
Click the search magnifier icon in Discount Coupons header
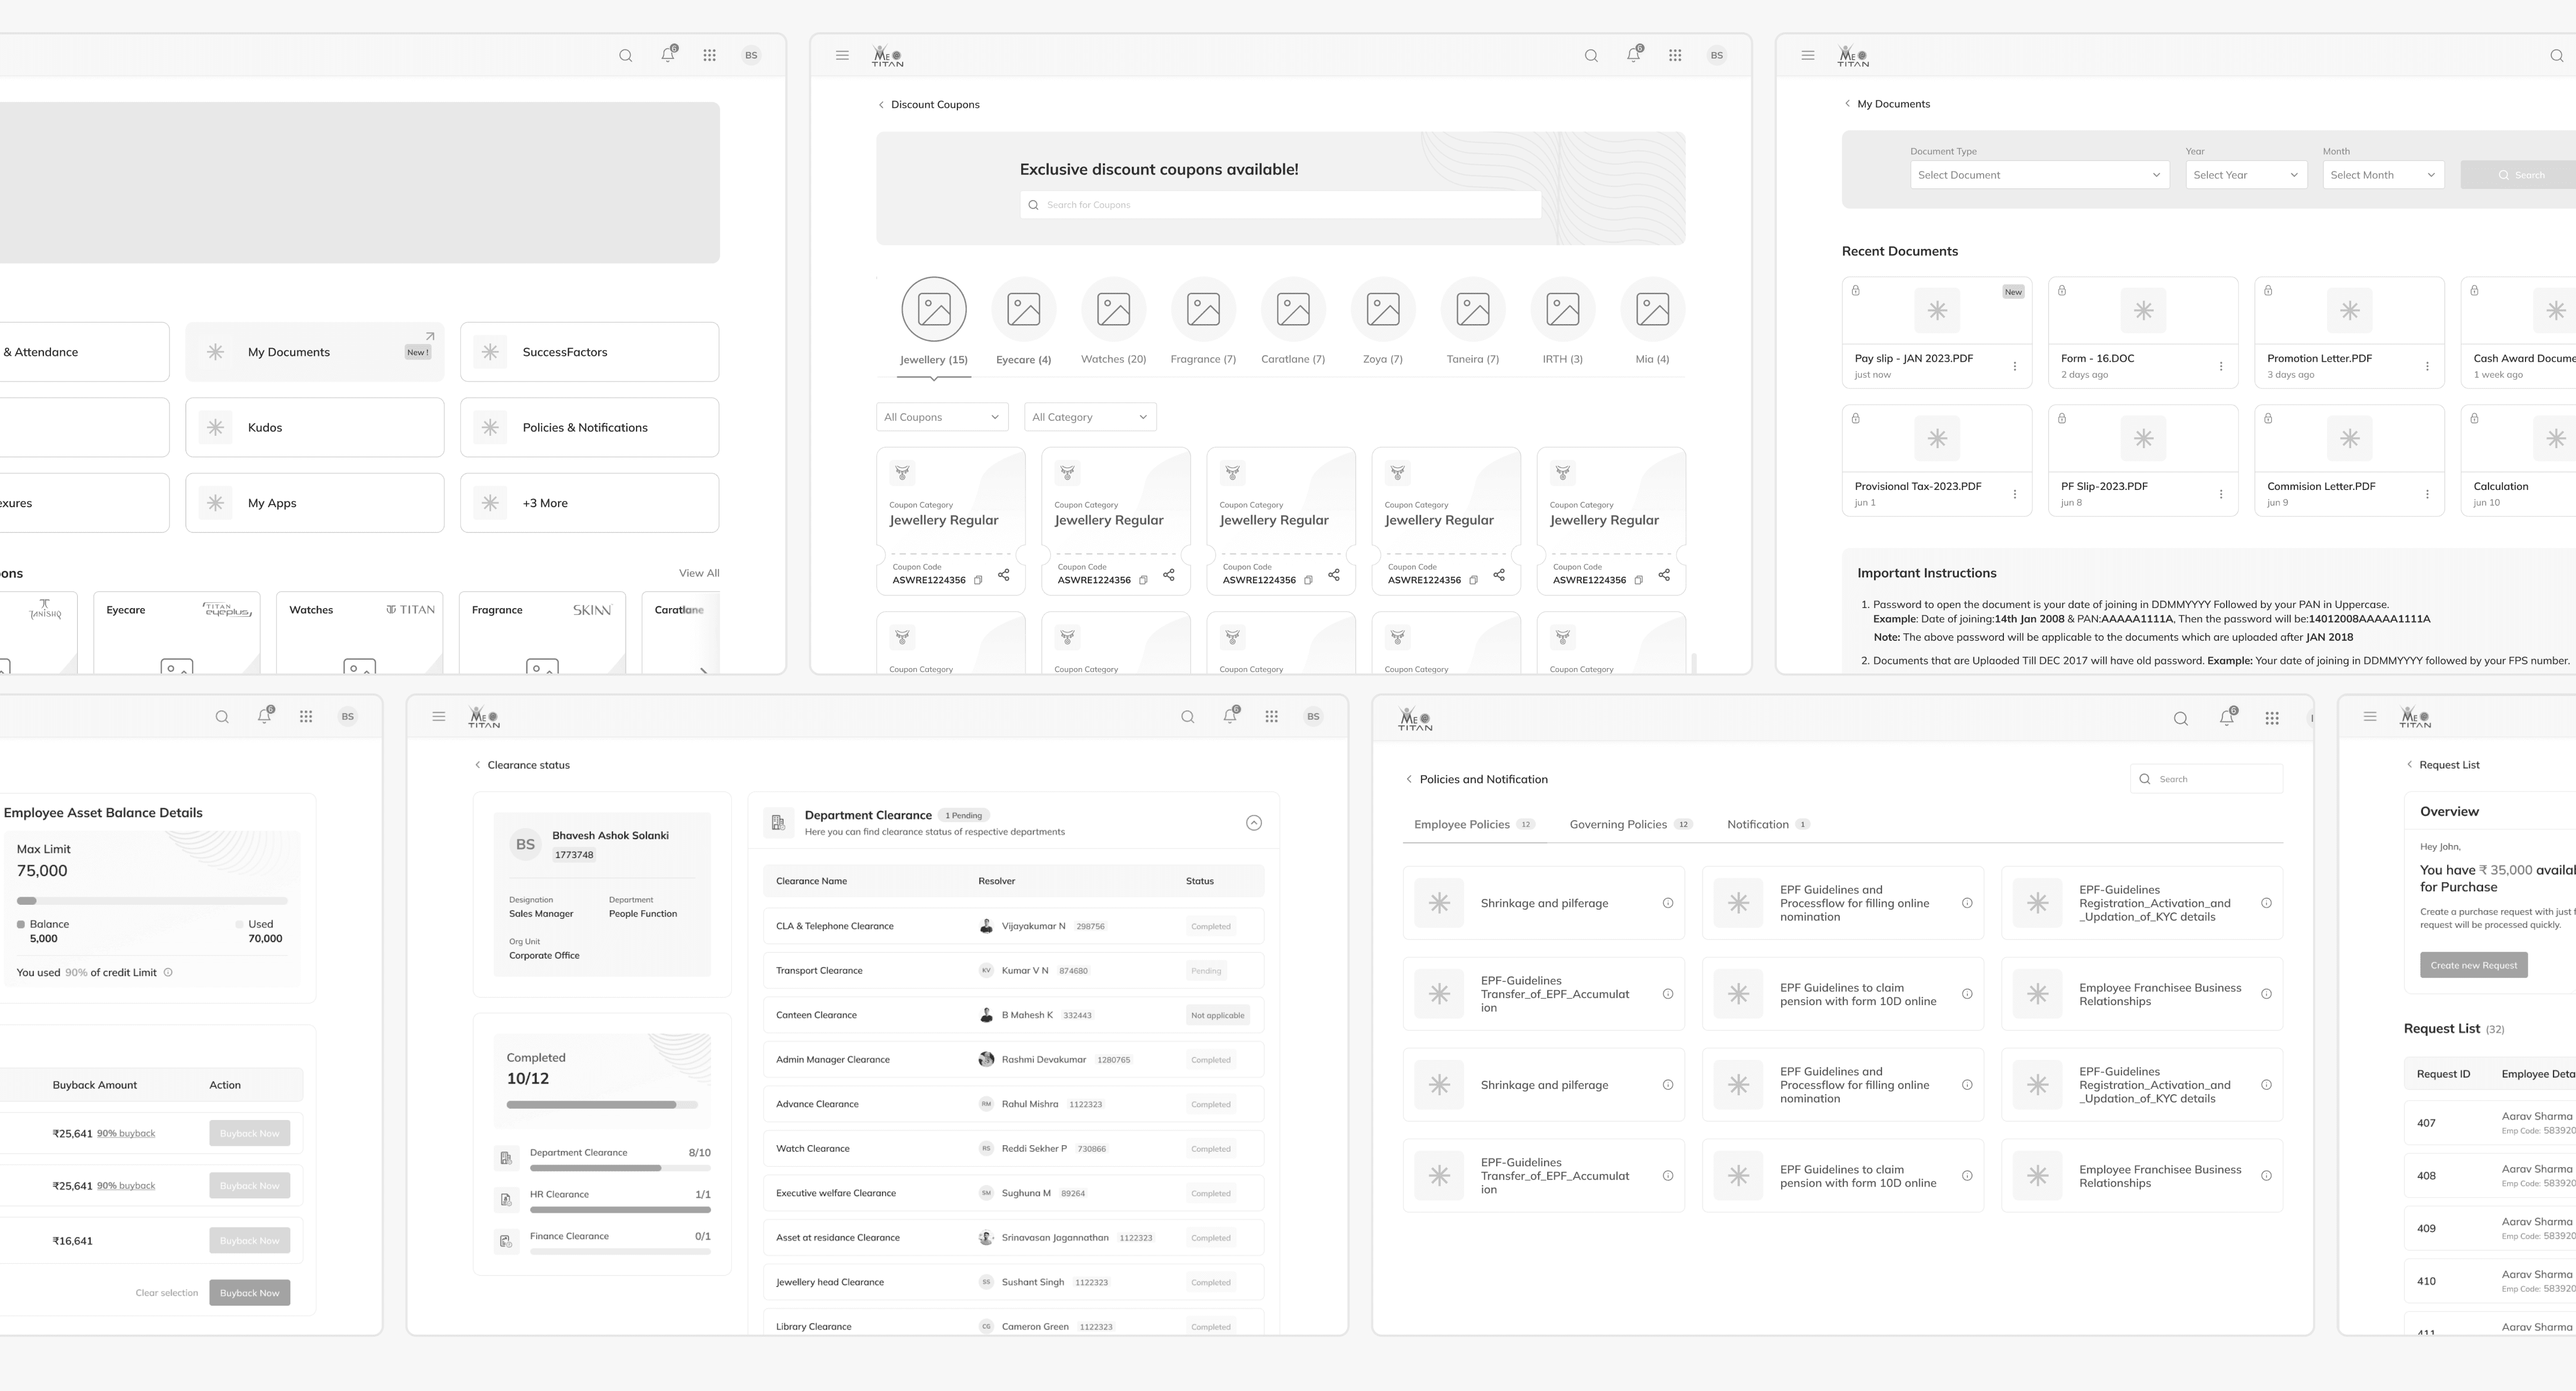tap(1591, 56)
